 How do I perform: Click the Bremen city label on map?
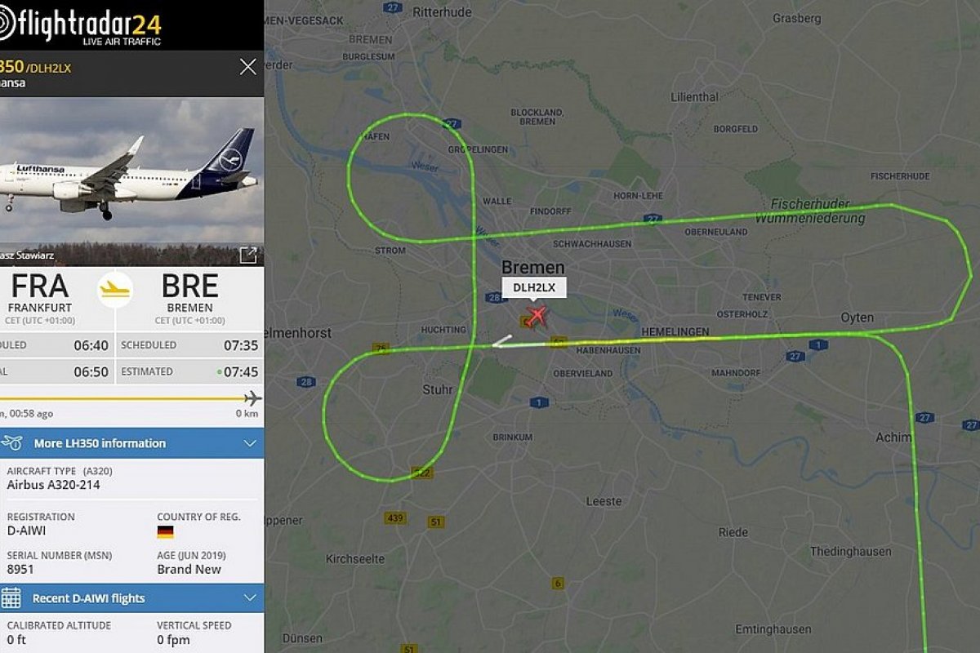[x=532, y=267]
